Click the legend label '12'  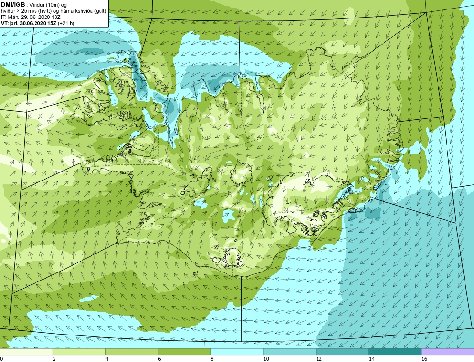coord(319,359)
